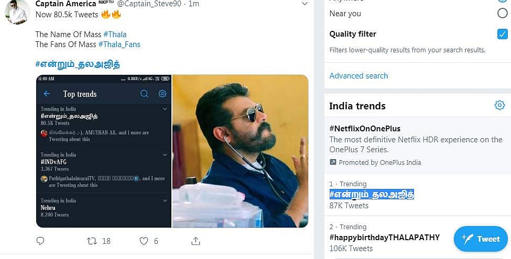Image resolution: width=511 pixels, height=259 pixels.
Task: Retweet the Captain America tweet
Action: [x=92, y=241]
